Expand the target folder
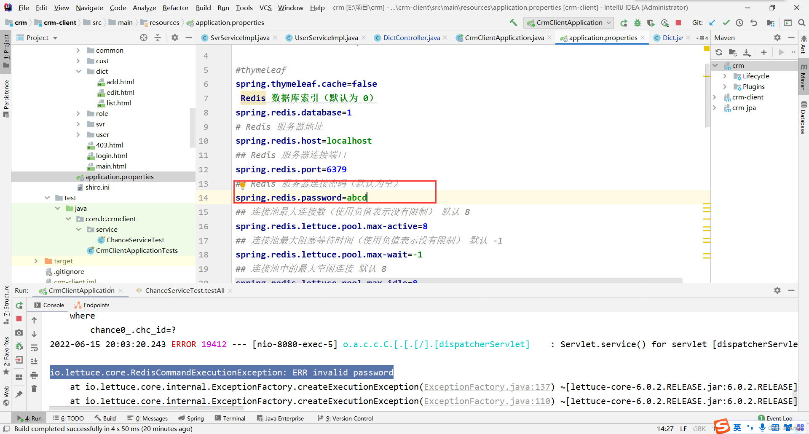The width and height of the screenshot is (809, 434). tap(36, 261)
